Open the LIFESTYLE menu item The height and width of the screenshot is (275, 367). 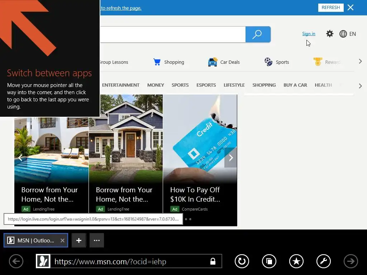(234, 85)
